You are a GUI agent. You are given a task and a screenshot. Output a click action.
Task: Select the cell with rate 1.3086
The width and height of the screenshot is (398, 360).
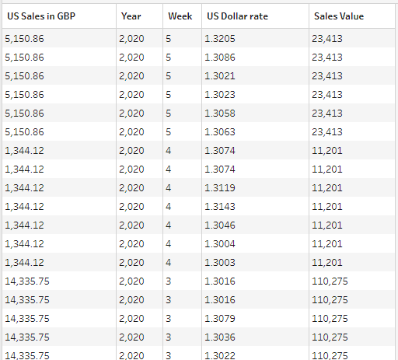255,57
